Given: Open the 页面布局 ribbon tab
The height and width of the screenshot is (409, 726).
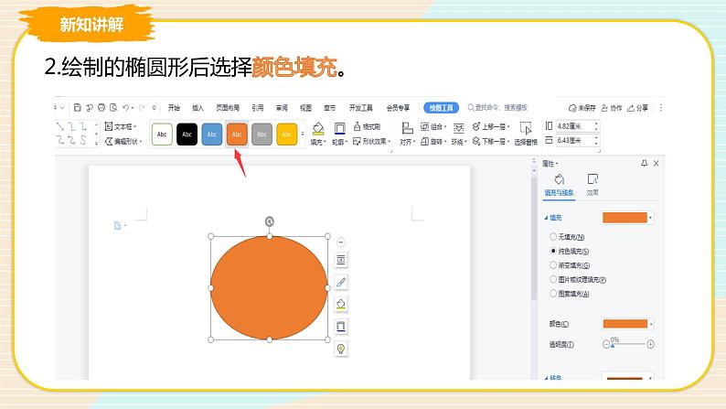Looking at the screenshot, I should (x=228, y=107).
